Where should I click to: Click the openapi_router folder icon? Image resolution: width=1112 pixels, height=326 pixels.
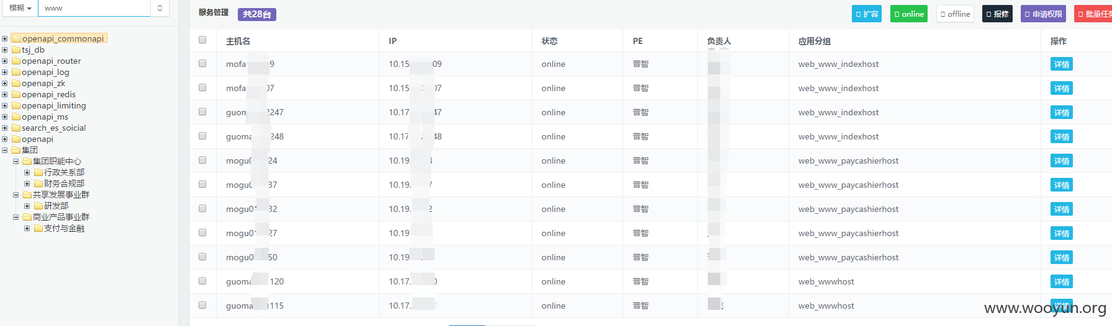point(16,61)
